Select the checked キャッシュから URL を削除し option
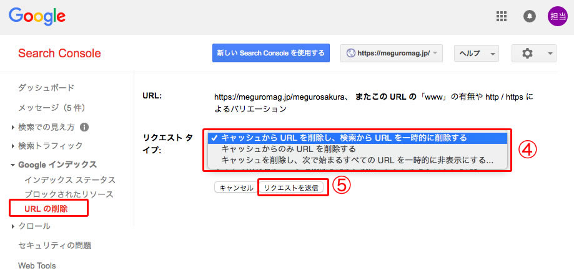574x276 pixels. coord(344,138)
